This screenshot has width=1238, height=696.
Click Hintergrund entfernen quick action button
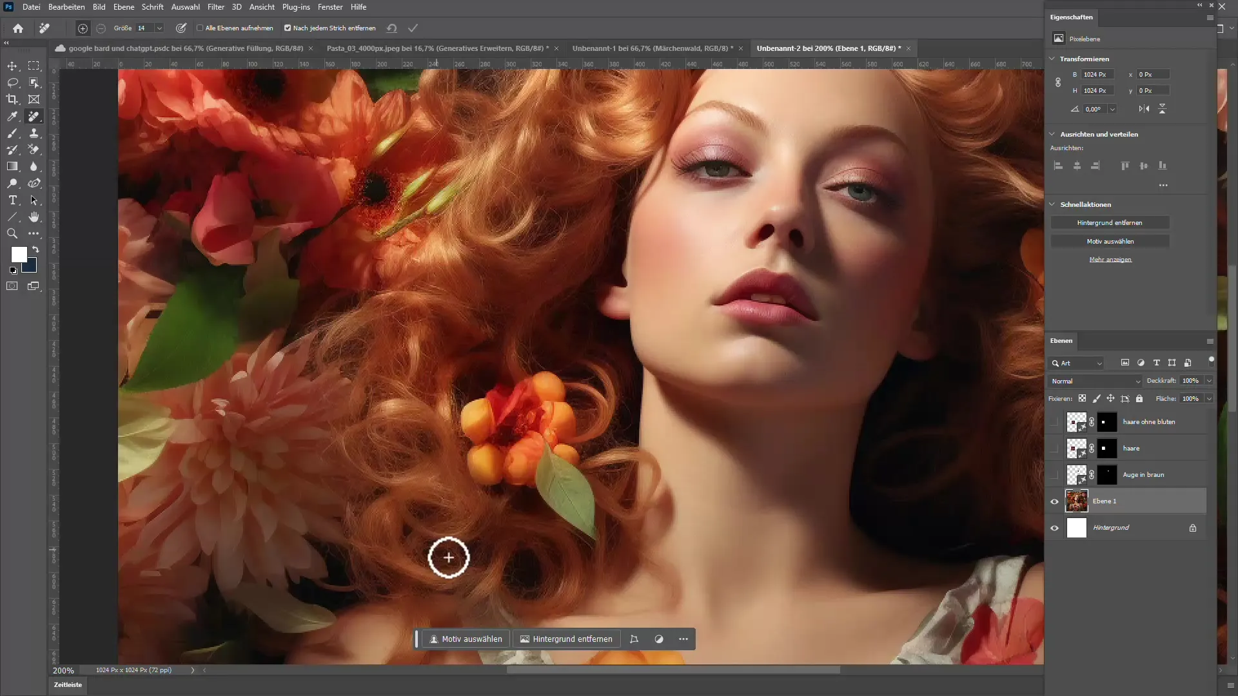click(x=1110, y=222)
